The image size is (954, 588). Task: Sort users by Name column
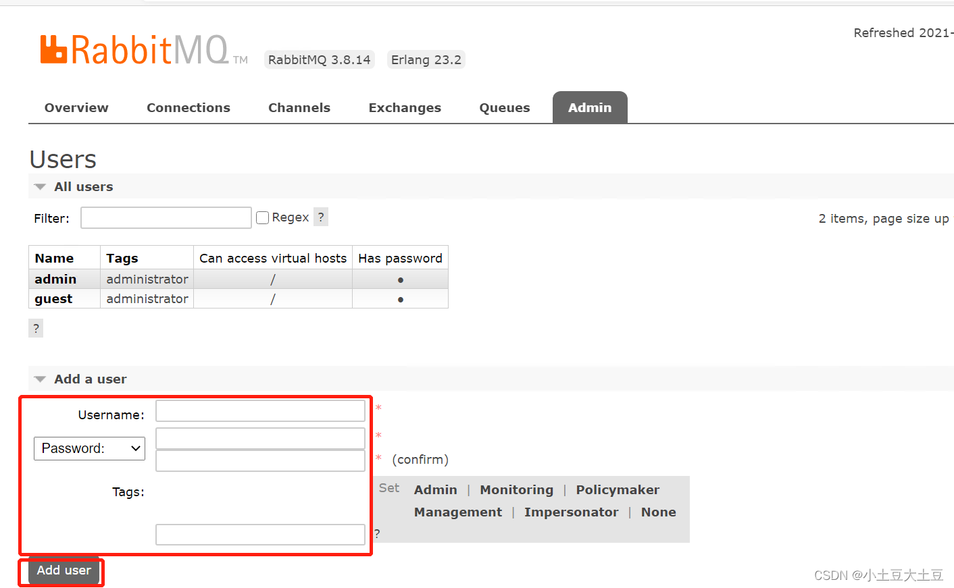coord(54,258)
